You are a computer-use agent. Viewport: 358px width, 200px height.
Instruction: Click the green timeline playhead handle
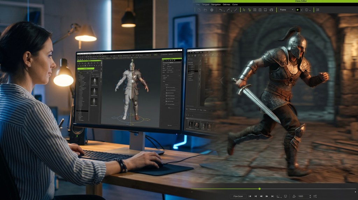[x=260, y=189]
